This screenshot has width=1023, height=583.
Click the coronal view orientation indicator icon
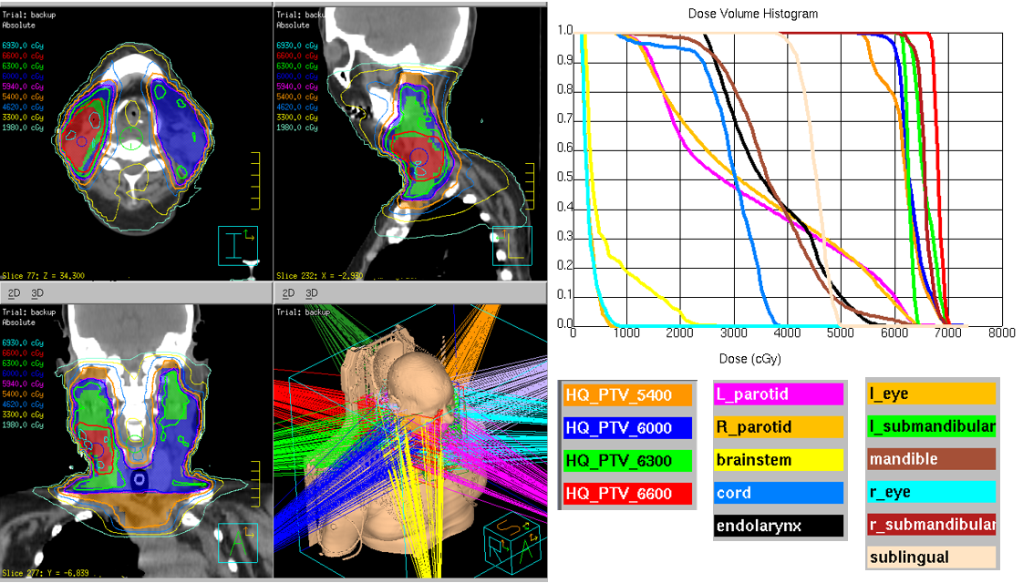(238, 543)
